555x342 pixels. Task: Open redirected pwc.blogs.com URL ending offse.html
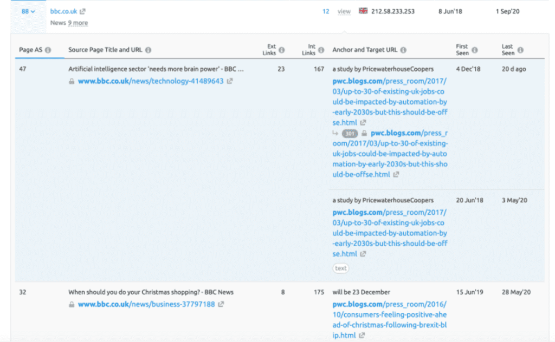point(390,154)
